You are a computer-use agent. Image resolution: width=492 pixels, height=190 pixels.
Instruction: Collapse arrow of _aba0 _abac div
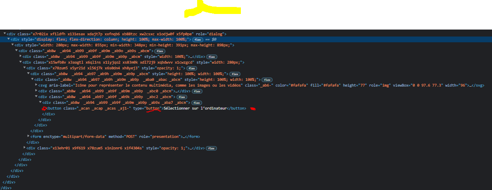32,80
